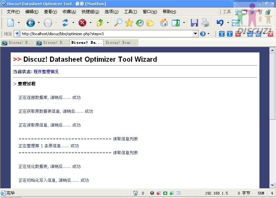Click the green down-arrow window toolbar icon

[x=176, y=23]
